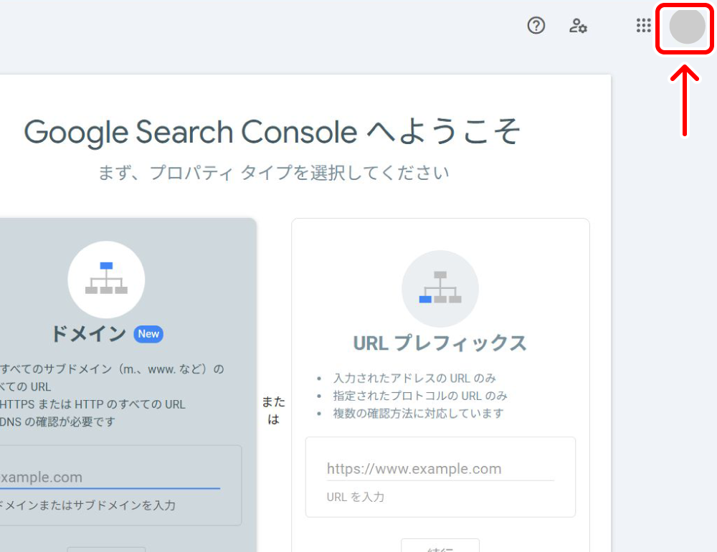Screen dimensions: 717x552
Task: Click the red arrow pointing at avatar
Action: pyautogui.click(x=686, y=100)
